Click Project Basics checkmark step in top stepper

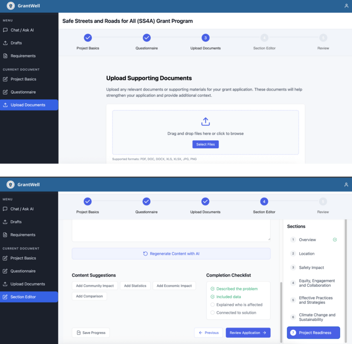88,38
